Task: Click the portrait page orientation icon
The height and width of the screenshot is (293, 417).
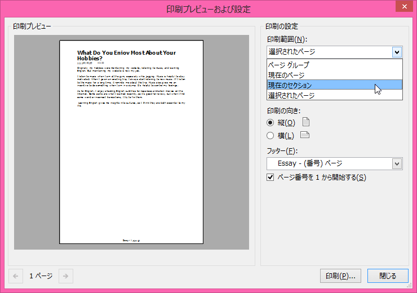Action: (x=306, y=122)
